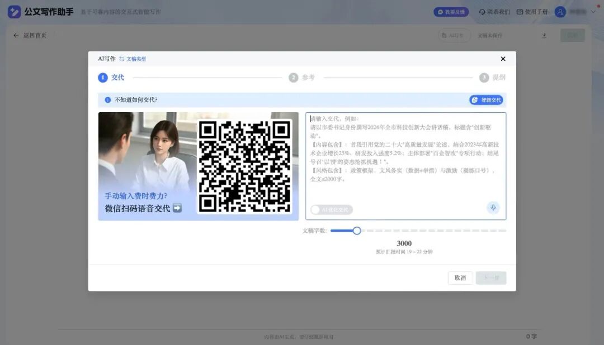Click the info icon beside 不知道如何交代
The width and height of the screenshot is (604, 345).
click(x=108, y=100)
